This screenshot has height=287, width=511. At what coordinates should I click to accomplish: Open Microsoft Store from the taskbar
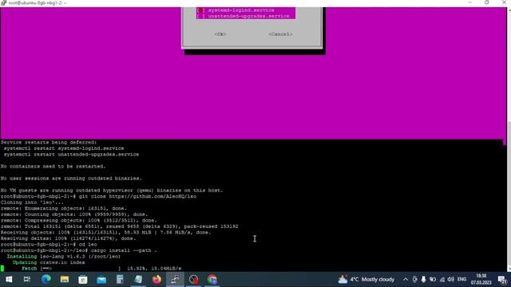83,280
